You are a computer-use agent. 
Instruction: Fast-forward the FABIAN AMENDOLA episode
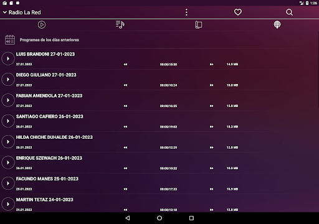pos(211,106)
